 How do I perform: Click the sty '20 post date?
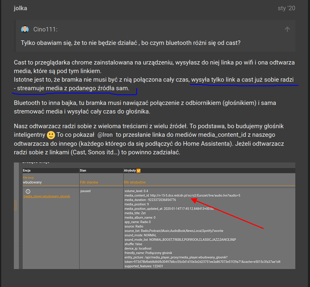286,8
